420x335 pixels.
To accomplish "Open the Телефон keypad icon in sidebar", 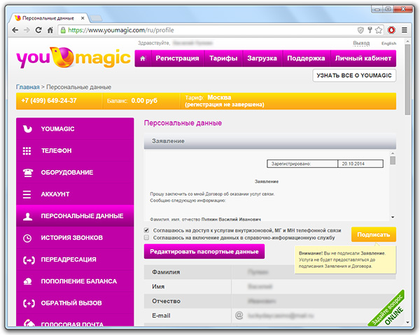I will [27, 150].
